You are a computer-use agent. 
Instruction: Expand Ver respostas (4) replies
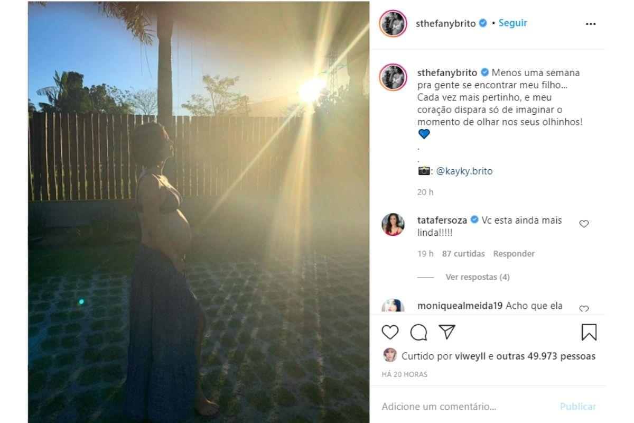477,277
